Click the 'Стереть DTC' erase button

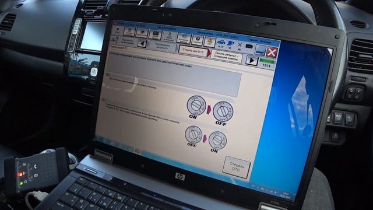click(x=236, y=167)
